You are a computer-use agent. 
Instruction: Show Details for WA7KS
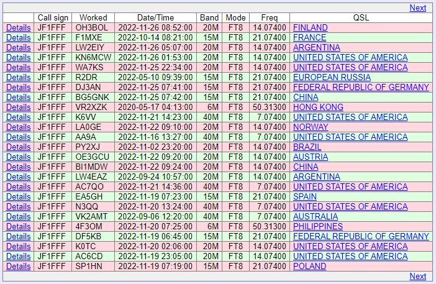pos(19,67)
